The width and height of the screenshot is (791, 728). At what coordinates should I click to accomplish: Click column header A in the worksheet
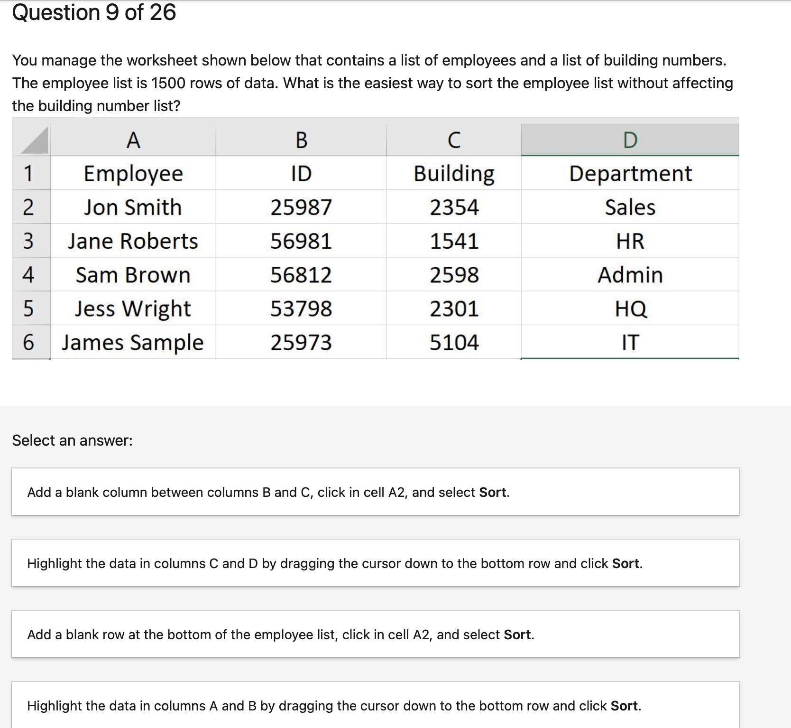tap(133, 140)
